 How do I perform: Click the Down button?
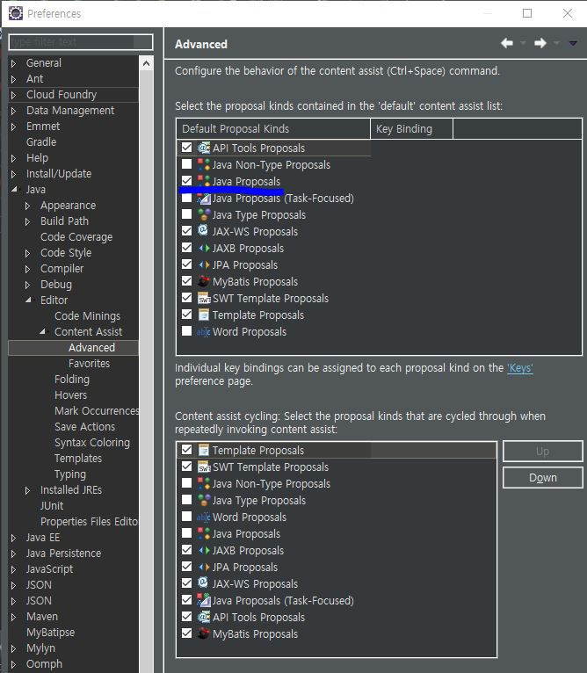click(x=543, y=478)
